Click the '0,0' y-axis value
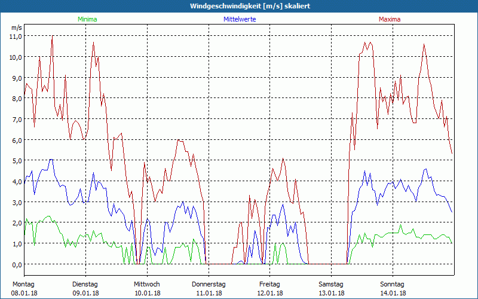This screenshot has width=478, height=299. click(17, 265)
